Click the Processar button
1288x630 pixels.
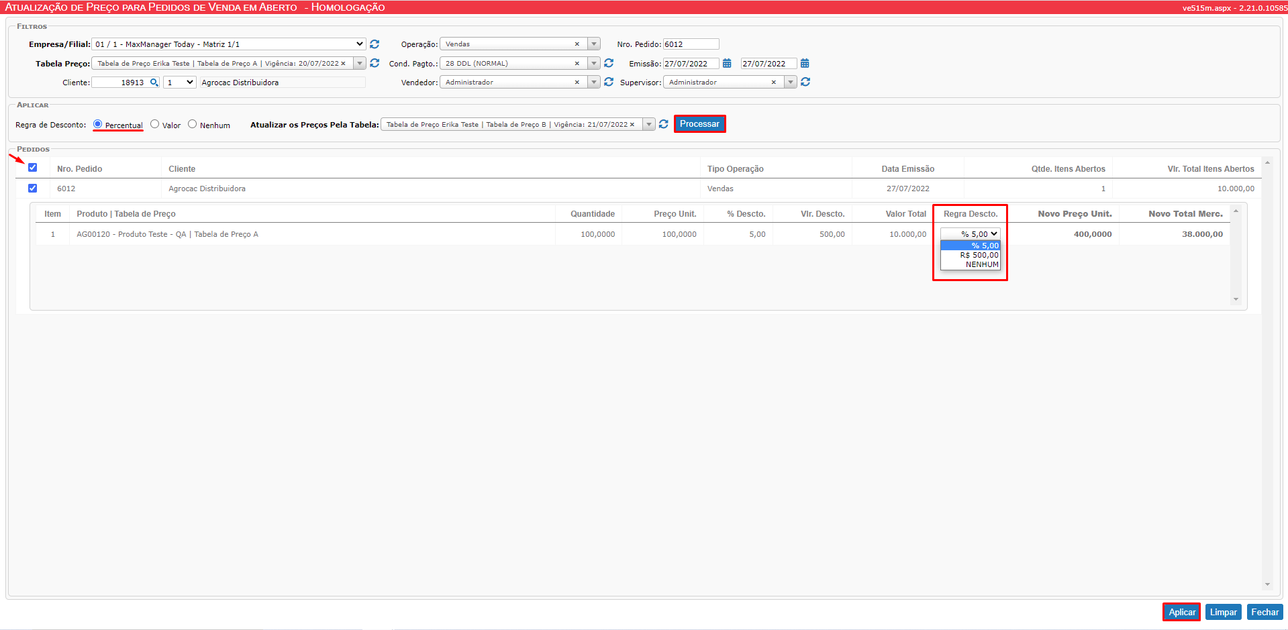(699, 124)
